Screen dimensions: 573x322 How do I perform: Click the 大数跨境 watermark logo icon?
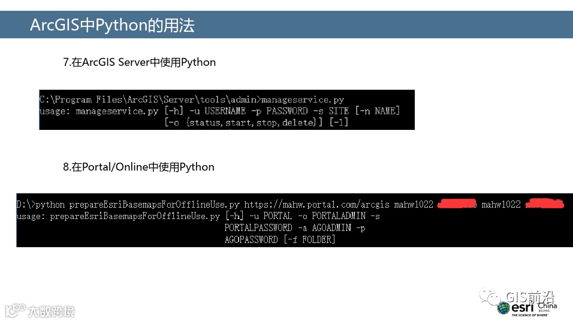[15, 310]
